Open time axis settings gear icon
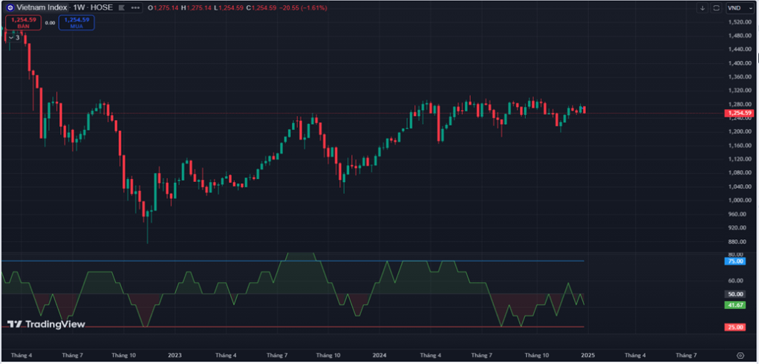This screenshot has width=759, height=364. (740, 356)
